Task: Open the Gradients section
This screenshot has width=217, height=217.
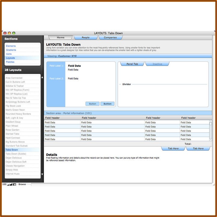Action: (11, 50)
